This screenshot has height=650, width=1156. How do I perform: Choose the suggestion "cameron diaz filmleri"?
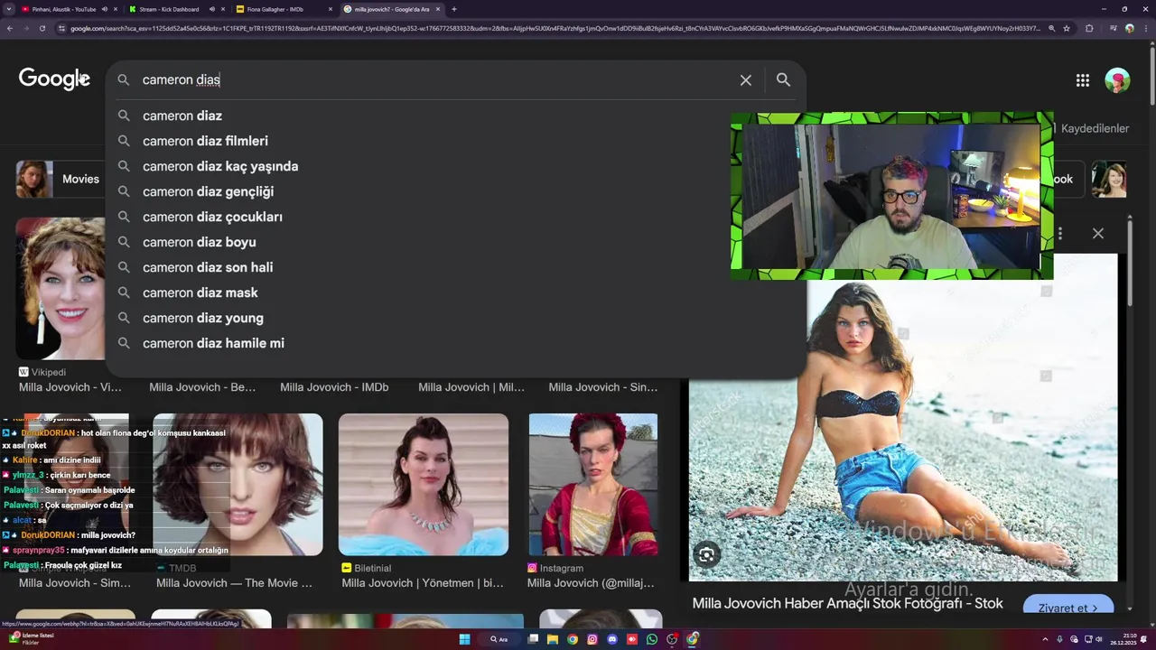pos(456,141)
